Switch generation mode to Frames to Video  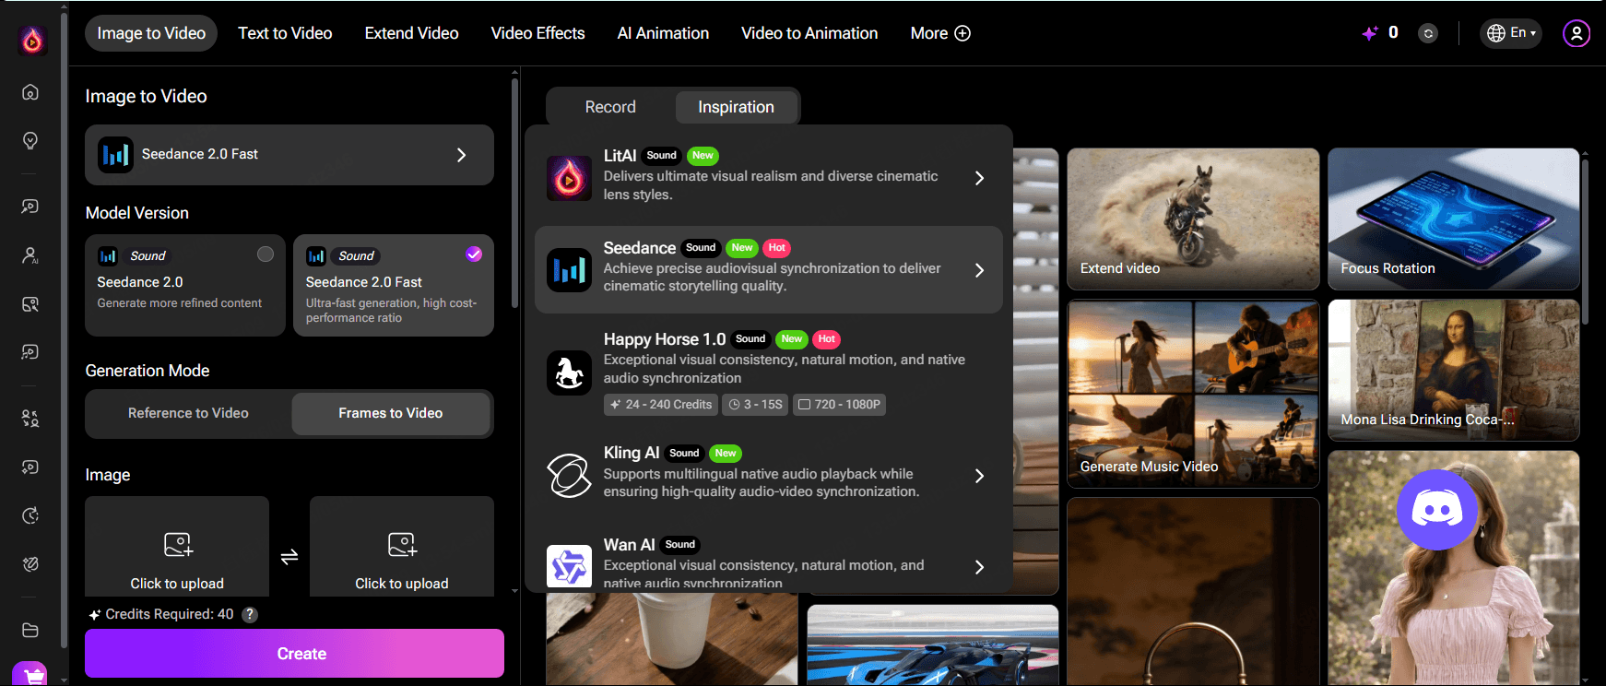391,413
